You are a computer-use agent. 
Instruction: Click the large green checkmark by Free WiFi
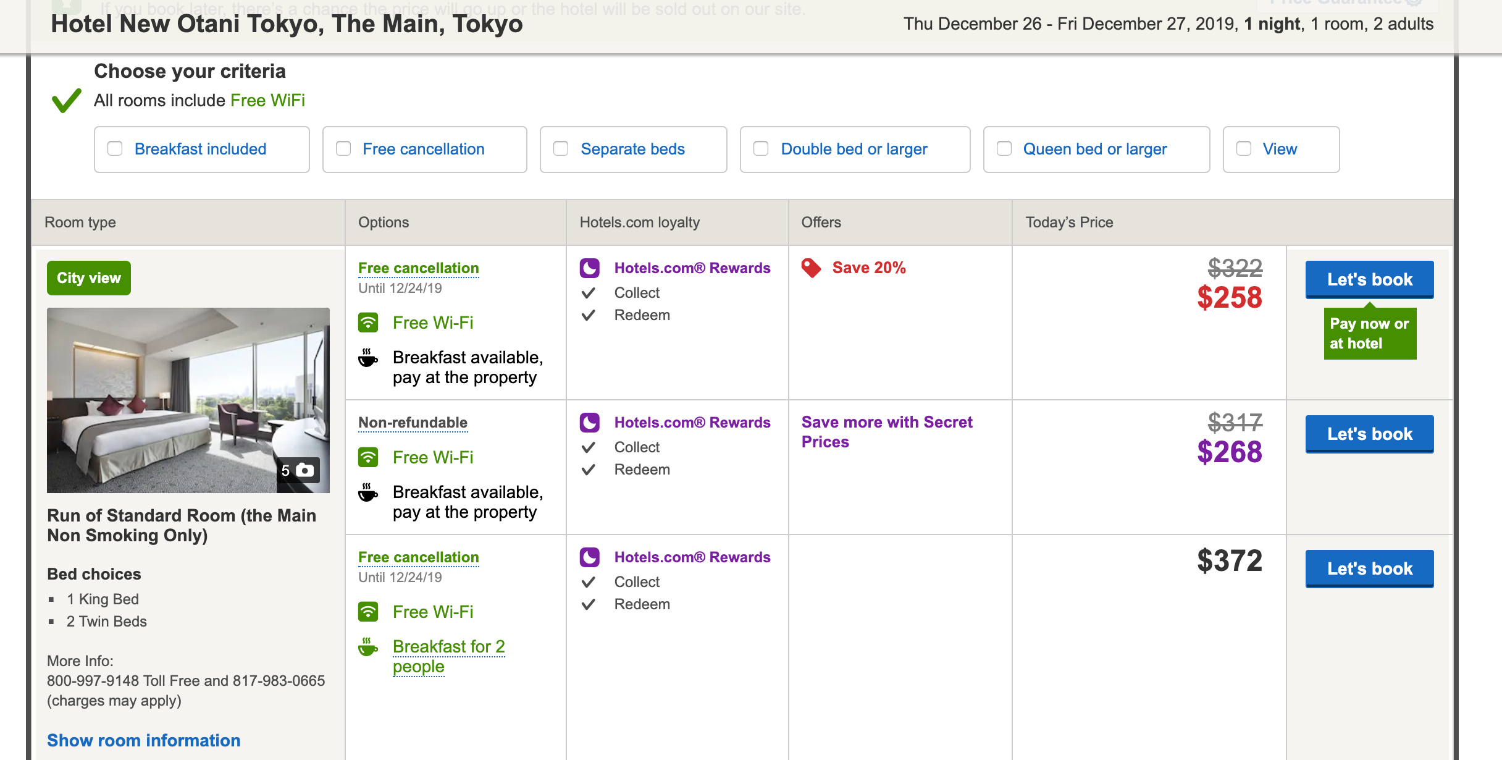coord(67,100)
